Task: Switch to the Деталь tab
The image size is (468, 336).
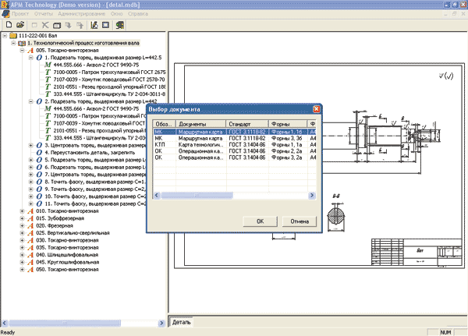Action: tap(182, 321)
